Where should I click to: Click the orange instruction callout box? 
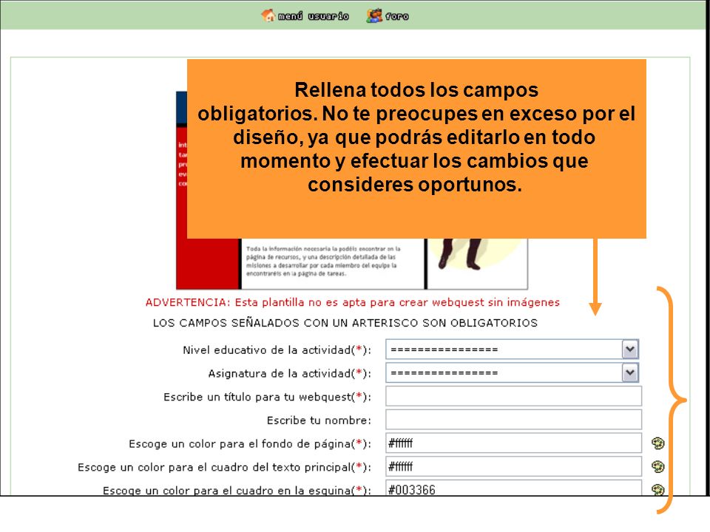click(x=416, y=149)
